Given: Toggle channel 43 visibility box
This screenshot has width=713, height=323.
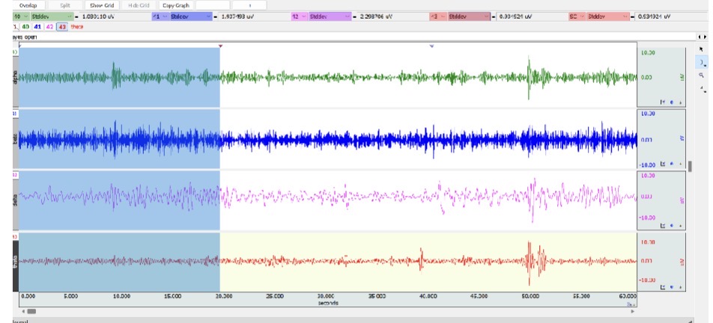Looking at the screenshot, I should (61, 26).
